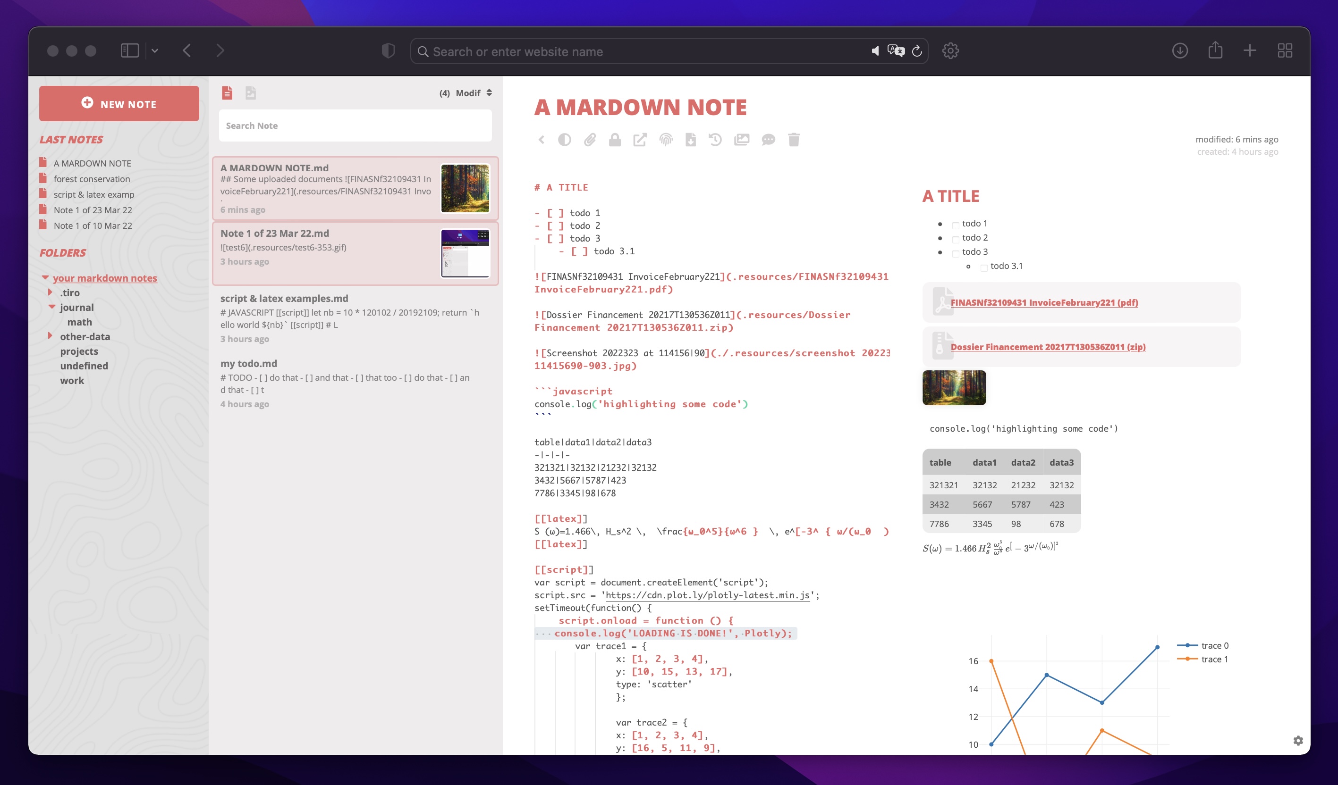This screenshot has height=785, width=1338.
Task: Expand the other-data folder
Action: 51,336
